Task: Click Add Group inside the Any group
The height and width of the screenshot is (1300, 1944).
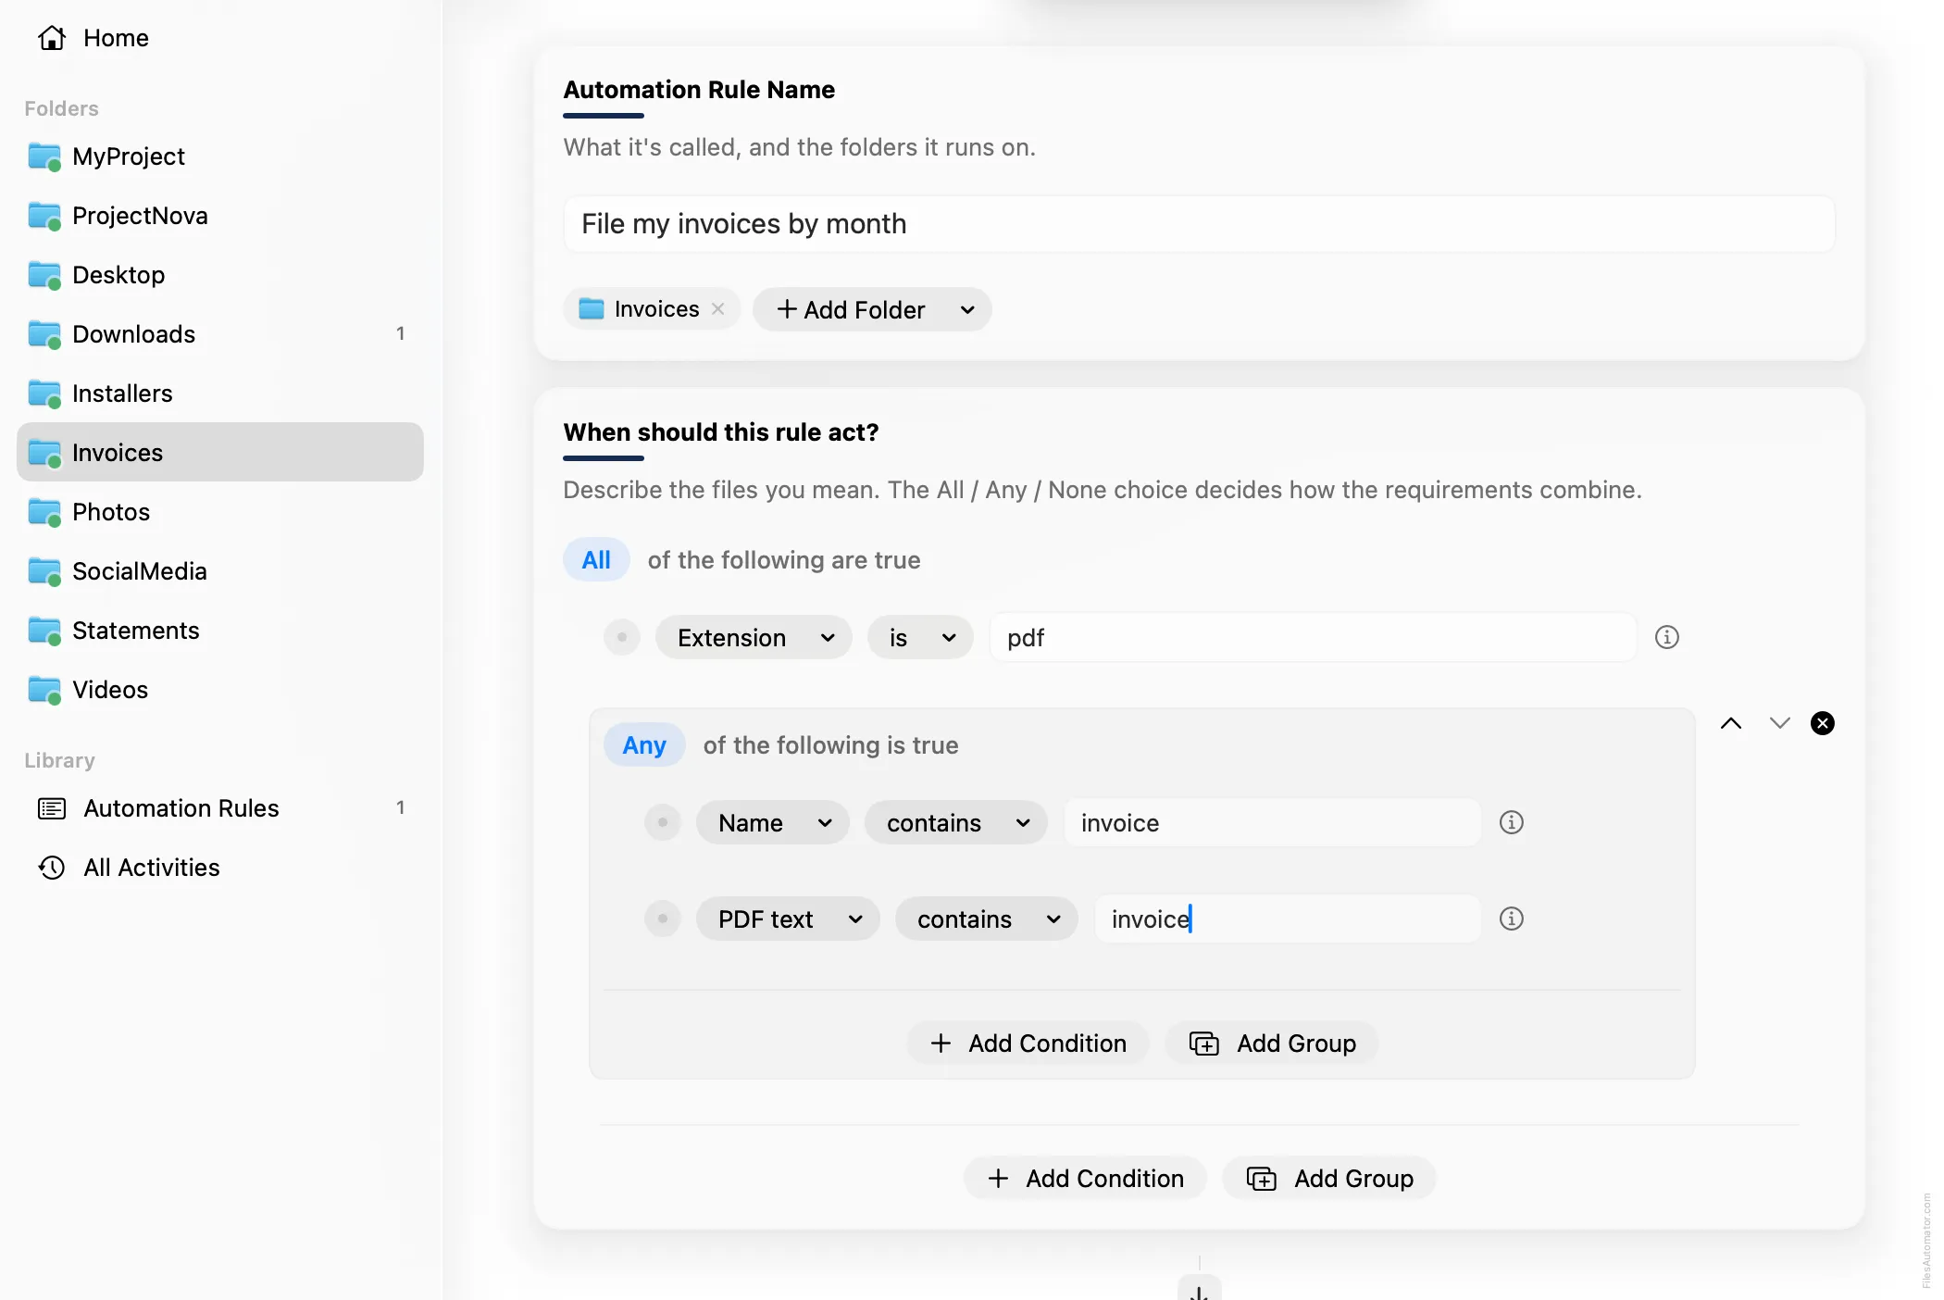Action: 1272,1044
